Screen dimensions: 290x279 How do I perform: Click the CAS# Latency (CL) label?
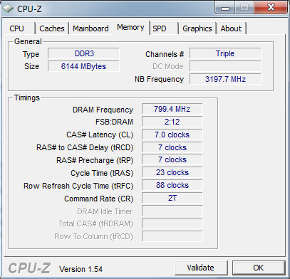100,135
